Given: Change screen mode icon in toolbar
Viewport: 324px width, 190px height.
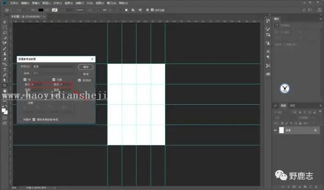Looking at the screenshot, I should [5, 123].
